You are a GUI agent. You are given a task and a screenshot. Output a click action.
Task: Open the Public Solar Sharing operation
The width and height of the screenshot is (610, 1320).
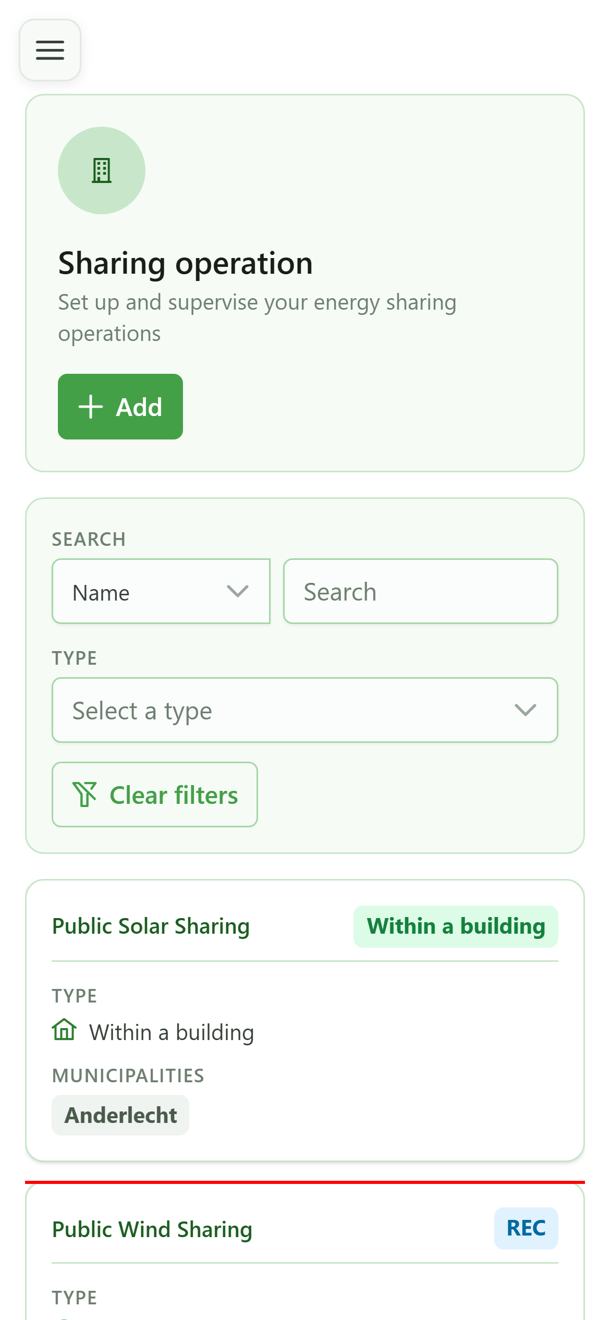pos(151,926)
